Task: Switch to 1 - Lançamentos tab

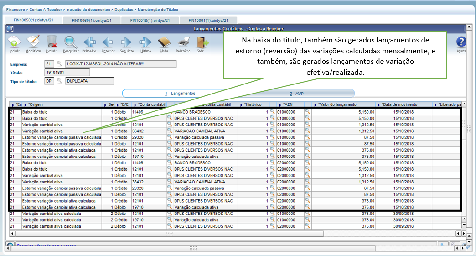Action: 180,94
